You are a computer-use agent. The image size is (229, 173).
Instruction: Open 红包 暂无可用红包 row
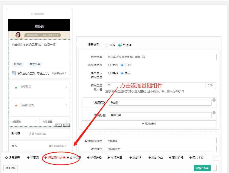click(x=39, y=146)
